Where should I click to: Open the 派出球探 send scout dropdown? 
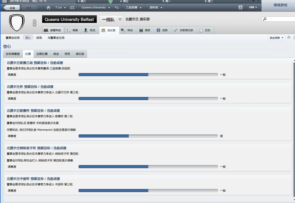click(276, 38)
